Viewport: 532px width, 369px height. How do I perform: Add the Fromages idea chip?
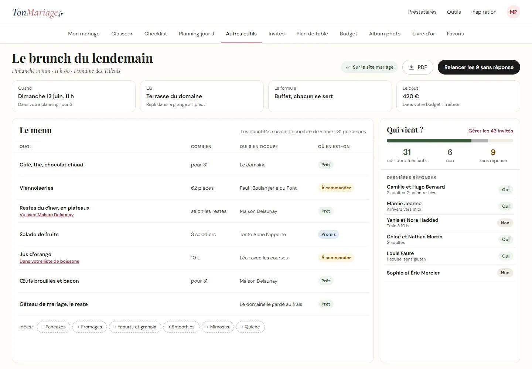pyautogui.click(x=89, y=327)
